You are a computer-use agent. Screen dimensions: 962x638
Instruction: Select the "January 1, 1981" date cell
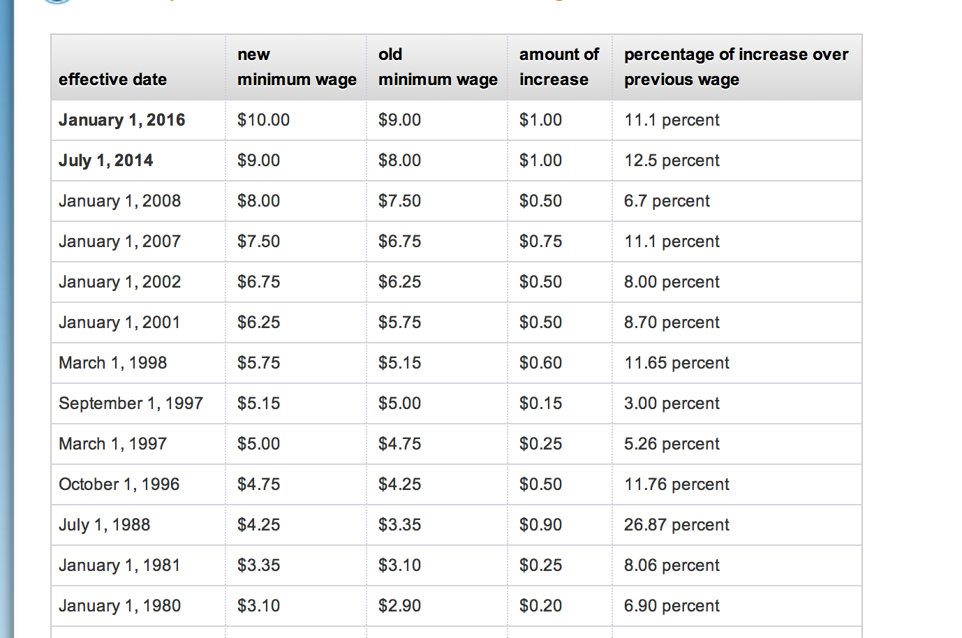[x=120, y=565]
